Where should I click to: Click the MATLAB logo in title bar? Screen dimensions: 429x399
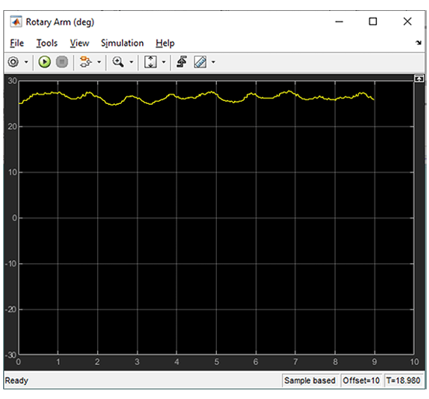[x=16, y=22]
